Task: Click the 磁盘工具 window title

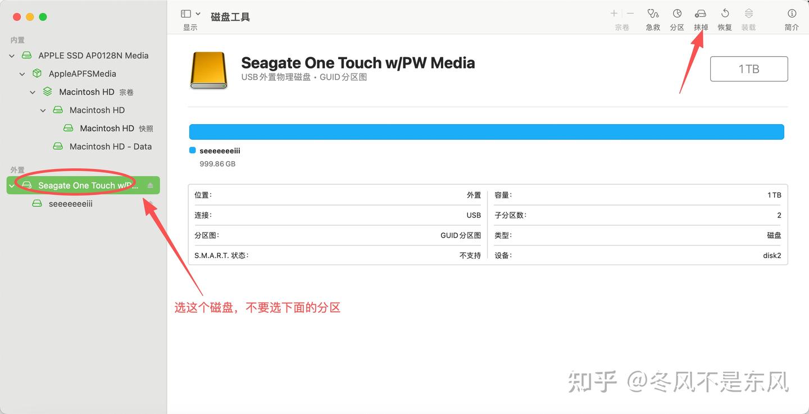Action: (x=230, y=17)
